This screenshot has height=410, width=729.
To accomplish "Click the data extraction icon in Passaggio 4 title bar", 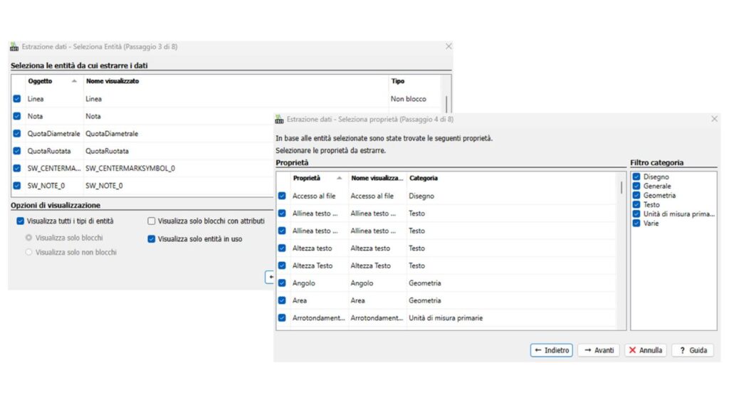I will (x=280, y=119).
